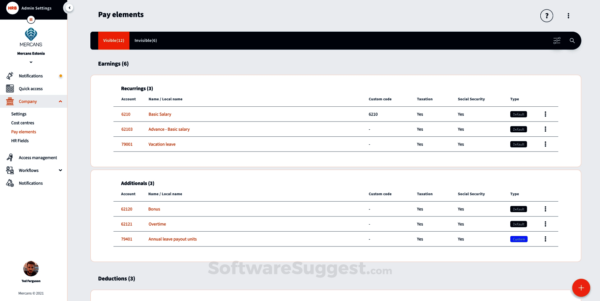Open the page options kebab menu

tap(568, 16)
